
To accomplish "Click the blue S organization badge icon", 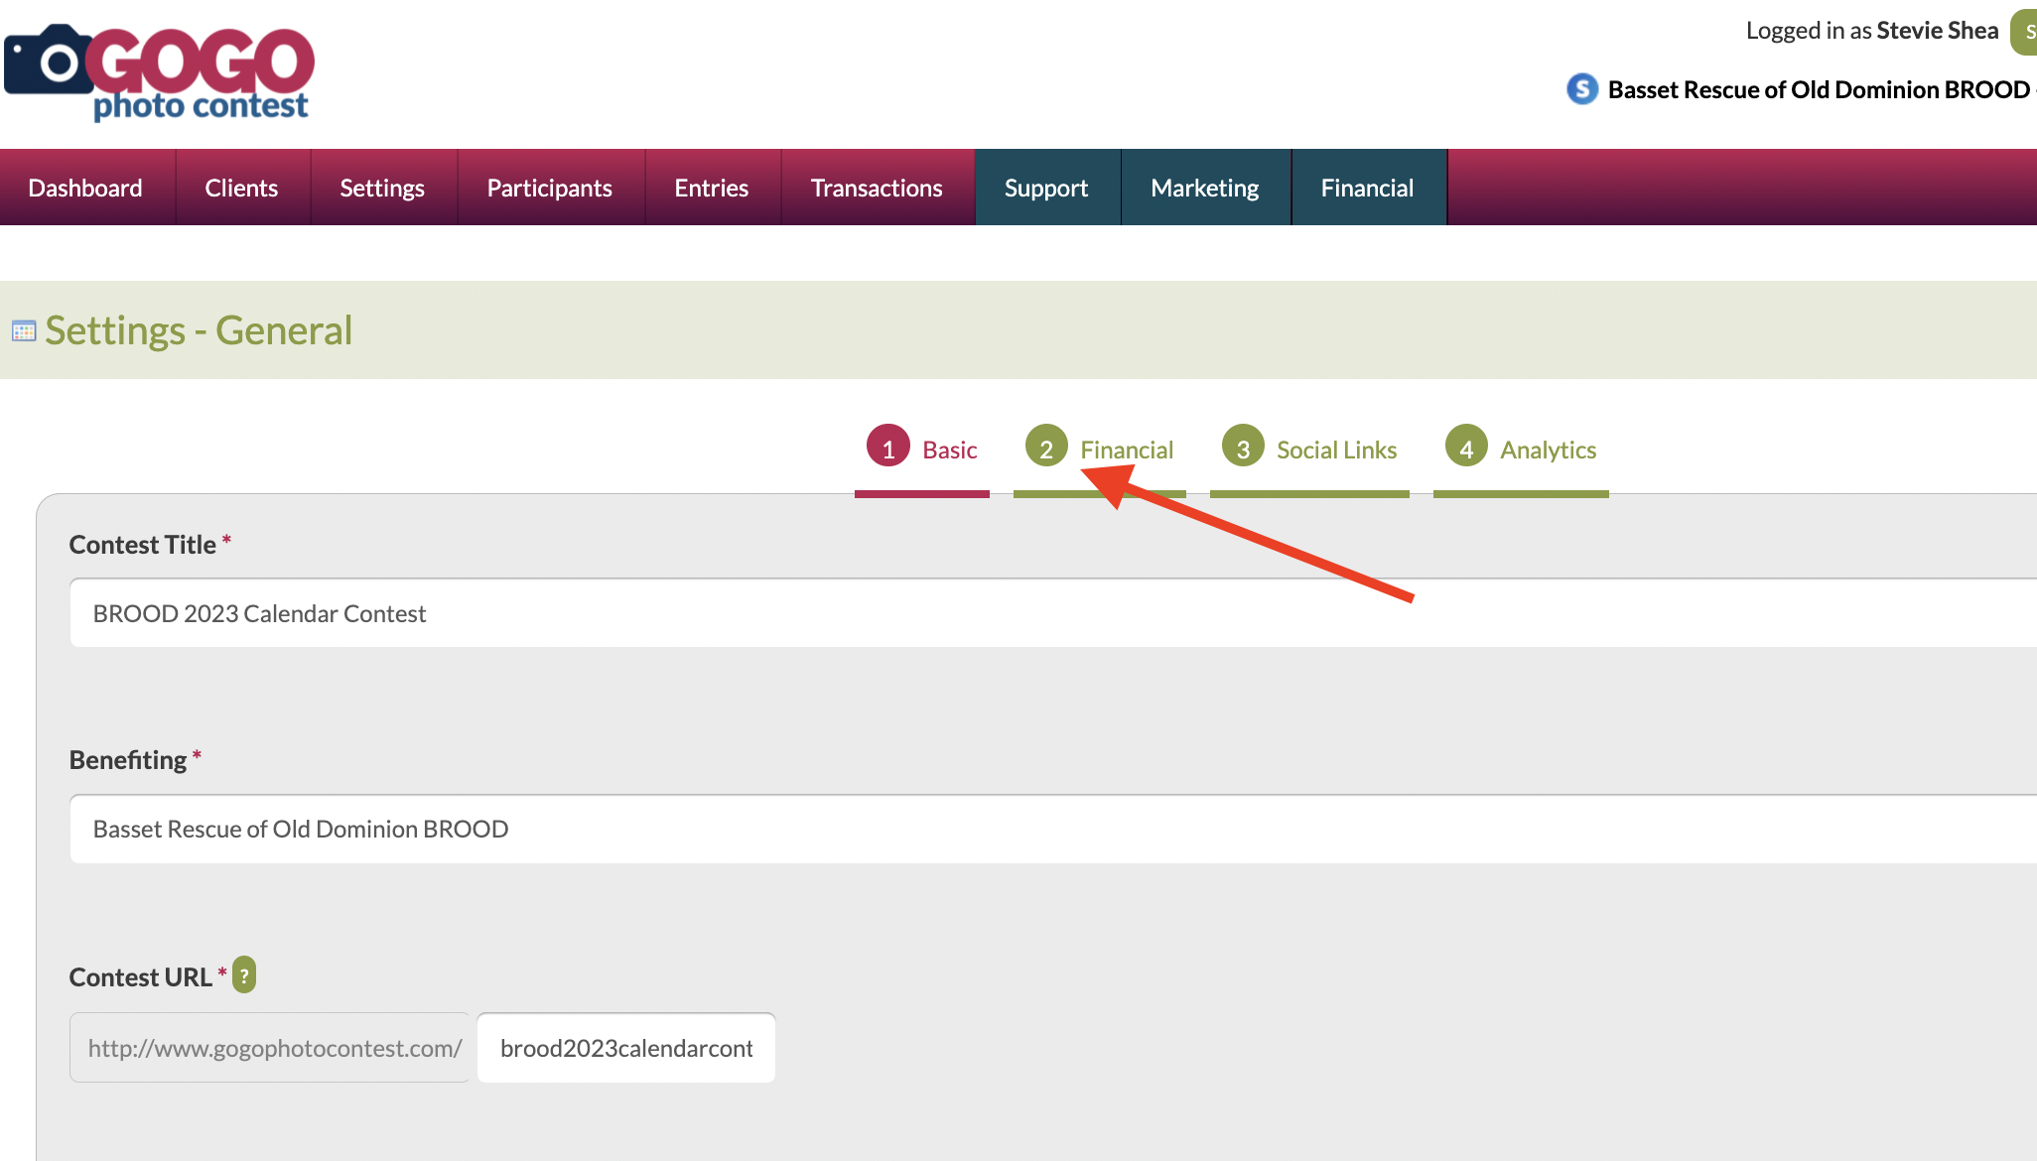I will [1582, 89].
